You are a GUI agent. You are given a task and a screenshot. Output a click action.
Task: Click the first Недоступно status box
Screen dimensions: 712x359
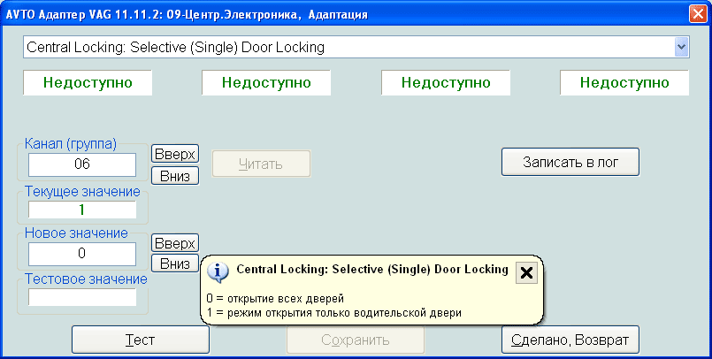[x=87, y=83]
